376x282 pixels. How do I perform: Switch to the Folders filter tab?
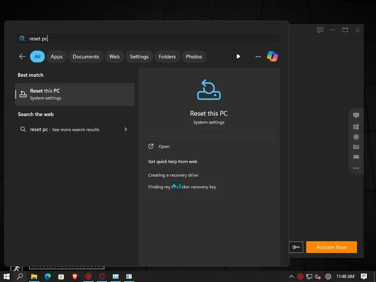coord(167,57)
